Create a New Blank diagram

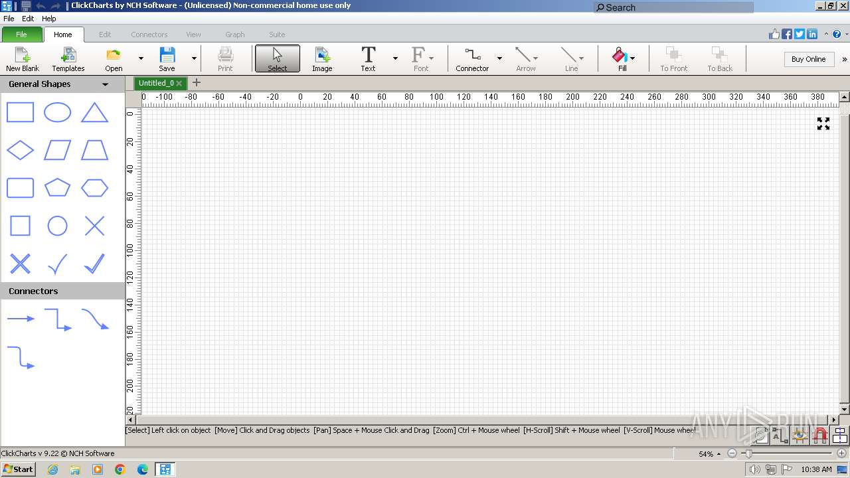click(23, 59)
